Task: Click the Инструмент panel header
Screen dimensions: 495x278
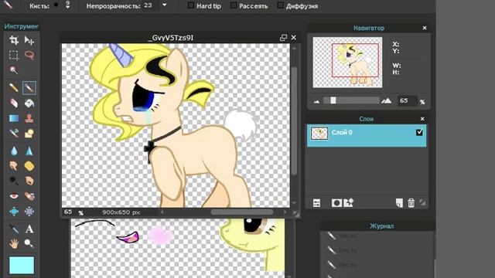Action: click(x=22, y=26)
